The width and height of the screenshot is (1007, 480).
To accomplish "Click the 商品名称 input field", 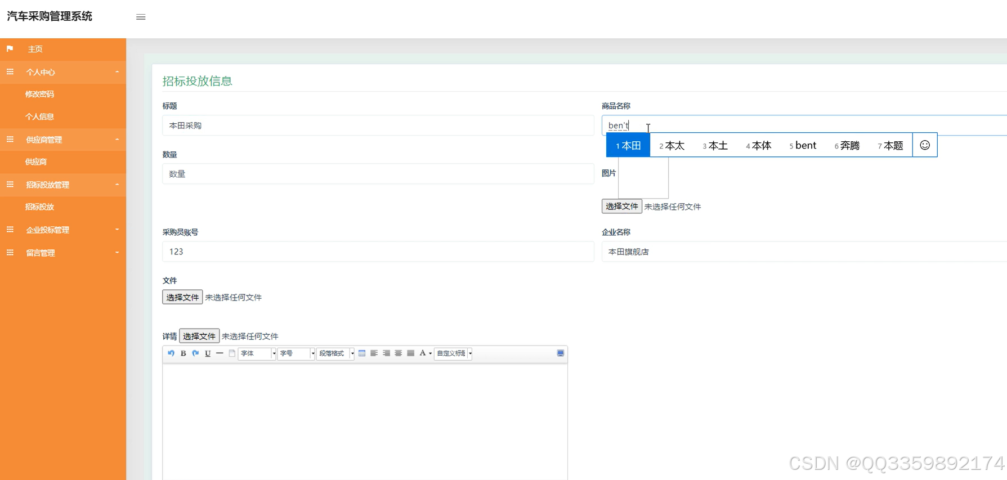I will [804, 125].
